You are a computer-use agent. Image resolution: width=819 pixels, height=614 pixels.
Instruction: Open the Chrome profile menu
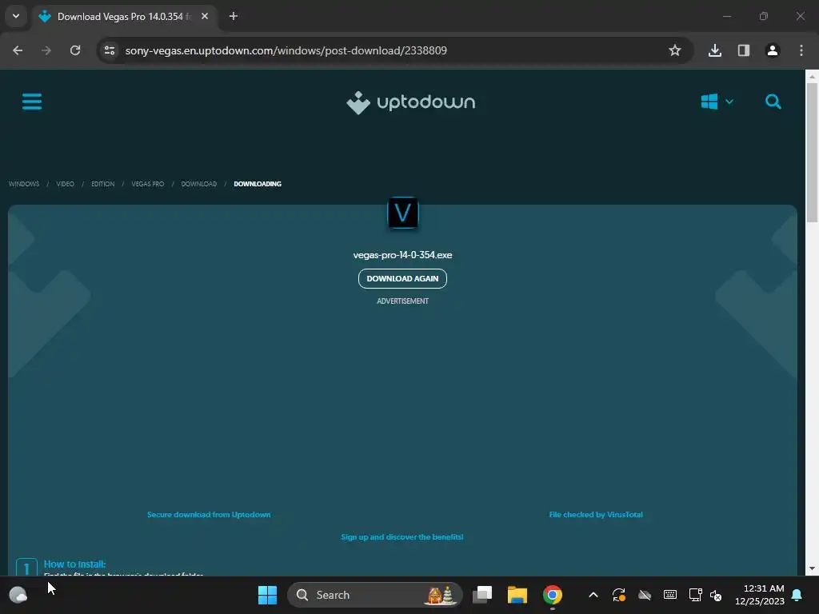click(772, 50)
